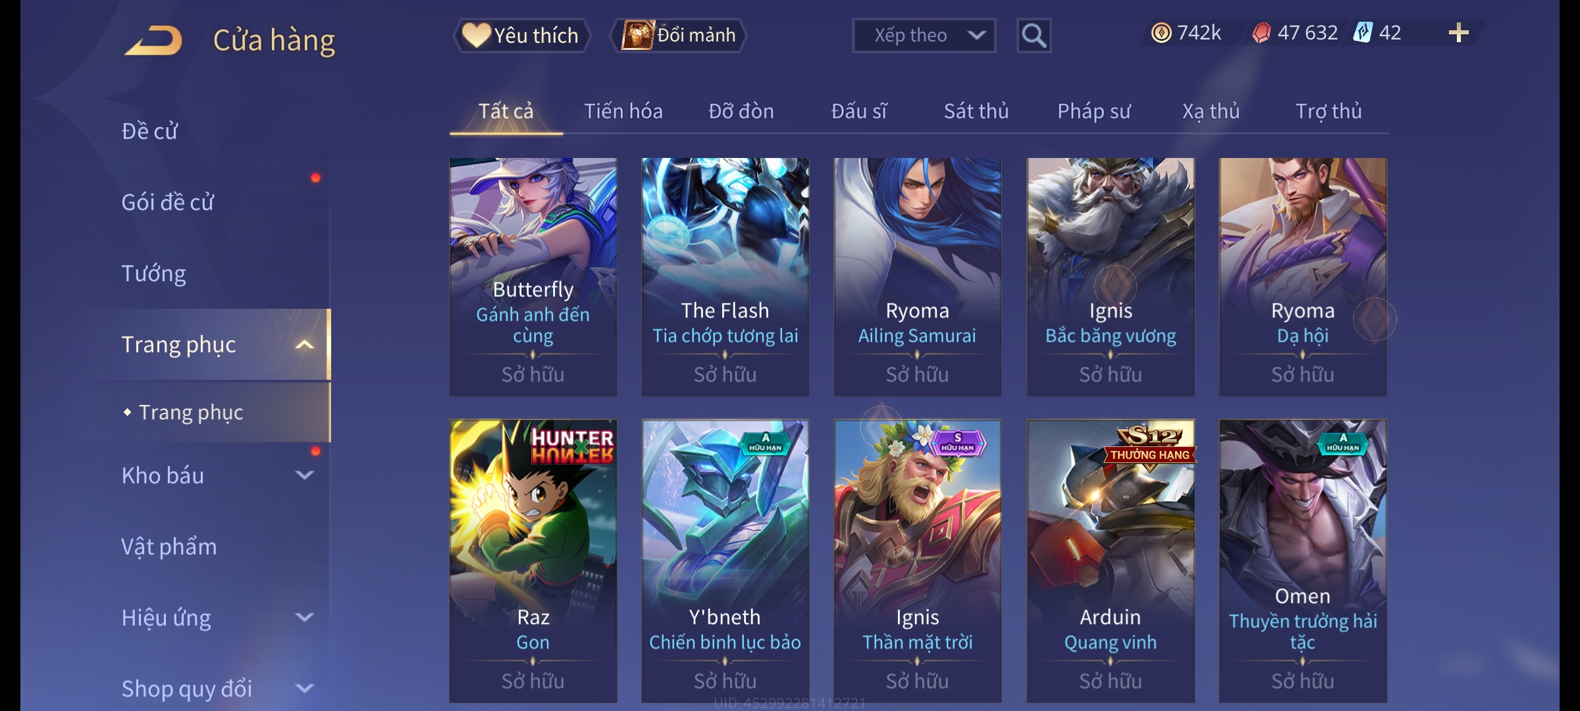Screen dimensions: 1580x711
Task: Switch to the Pháp sư tab
Action: (1093, 111)
